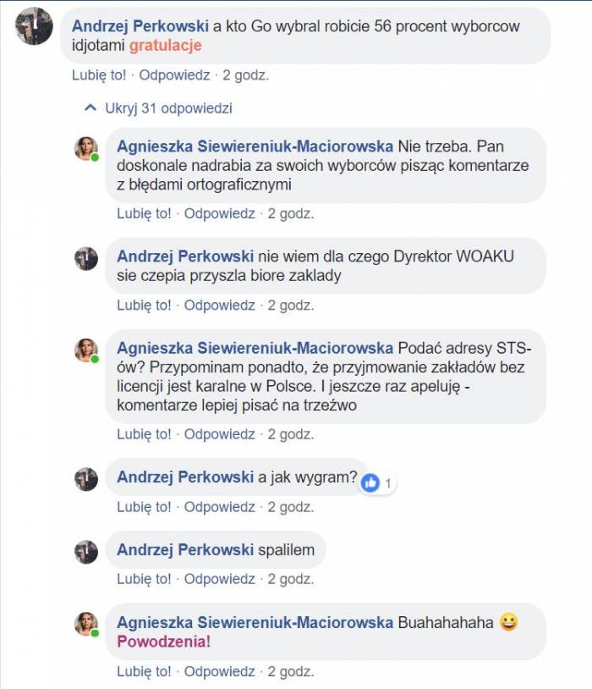Image resolution: width=592 pixels, height=689 pixels.
Task: Click '2 godz.' timestamp under last comment
Action: point(291,671)
